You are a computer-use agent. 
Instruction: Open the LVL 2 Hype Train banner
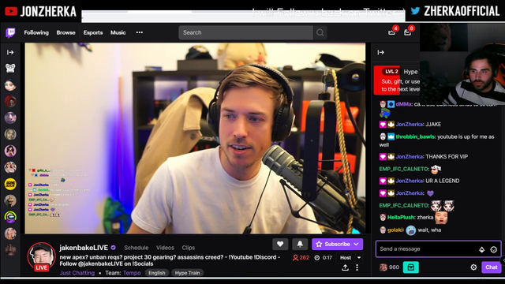[397, 80]
